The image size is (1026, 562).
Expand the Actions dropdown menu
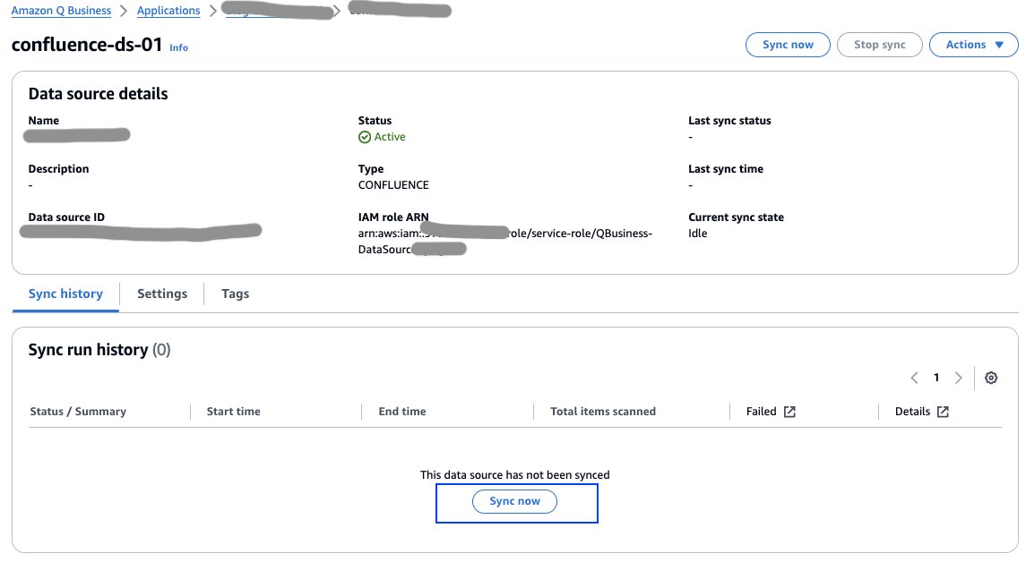[974, 45]
